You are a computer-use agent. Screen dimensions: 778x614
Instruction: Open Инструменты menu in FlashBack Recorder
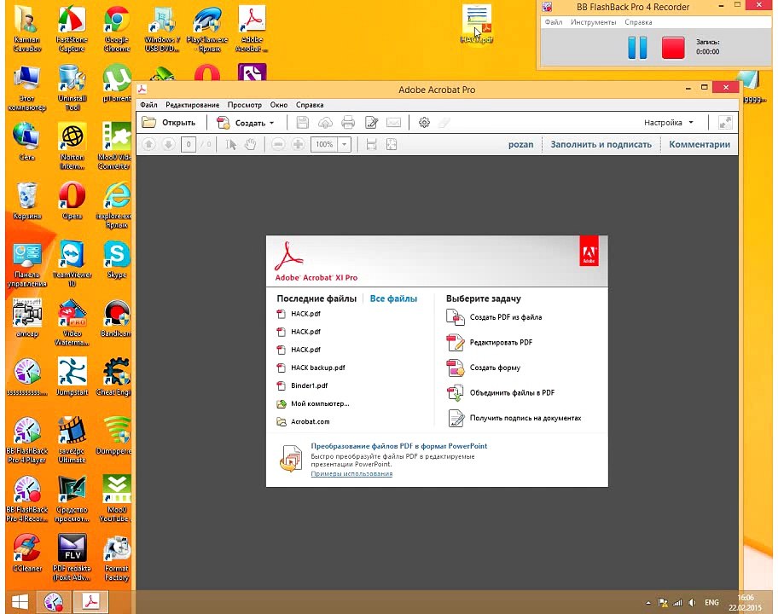pos(594,22)
